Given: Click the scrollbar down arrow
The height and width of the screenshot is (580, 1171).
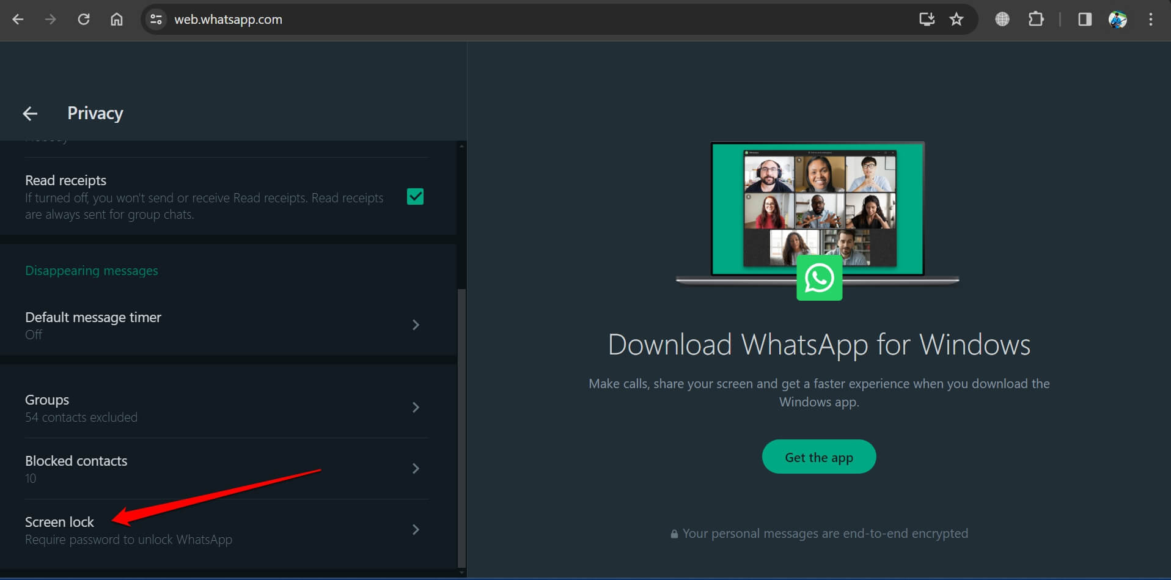Looking at the screenshot, I should [462, 573].
